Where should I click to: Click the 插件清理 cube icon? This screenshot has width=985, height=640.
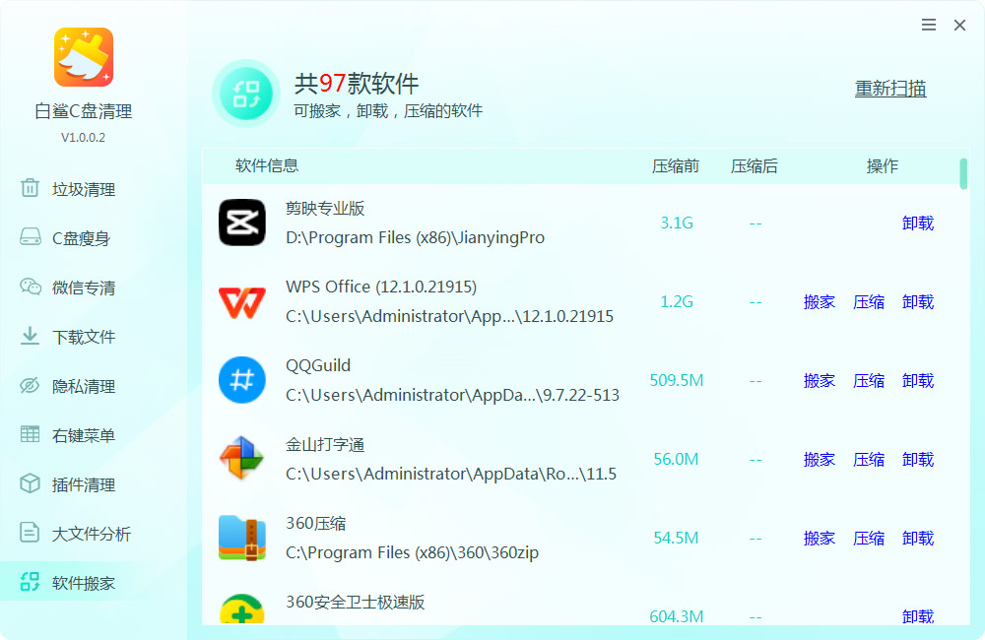coord(30,483)
